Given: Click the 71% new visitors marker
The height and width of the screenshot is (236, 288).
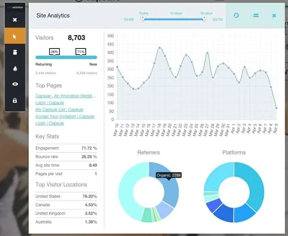Looking at the screenshot, I should (81, 52).
